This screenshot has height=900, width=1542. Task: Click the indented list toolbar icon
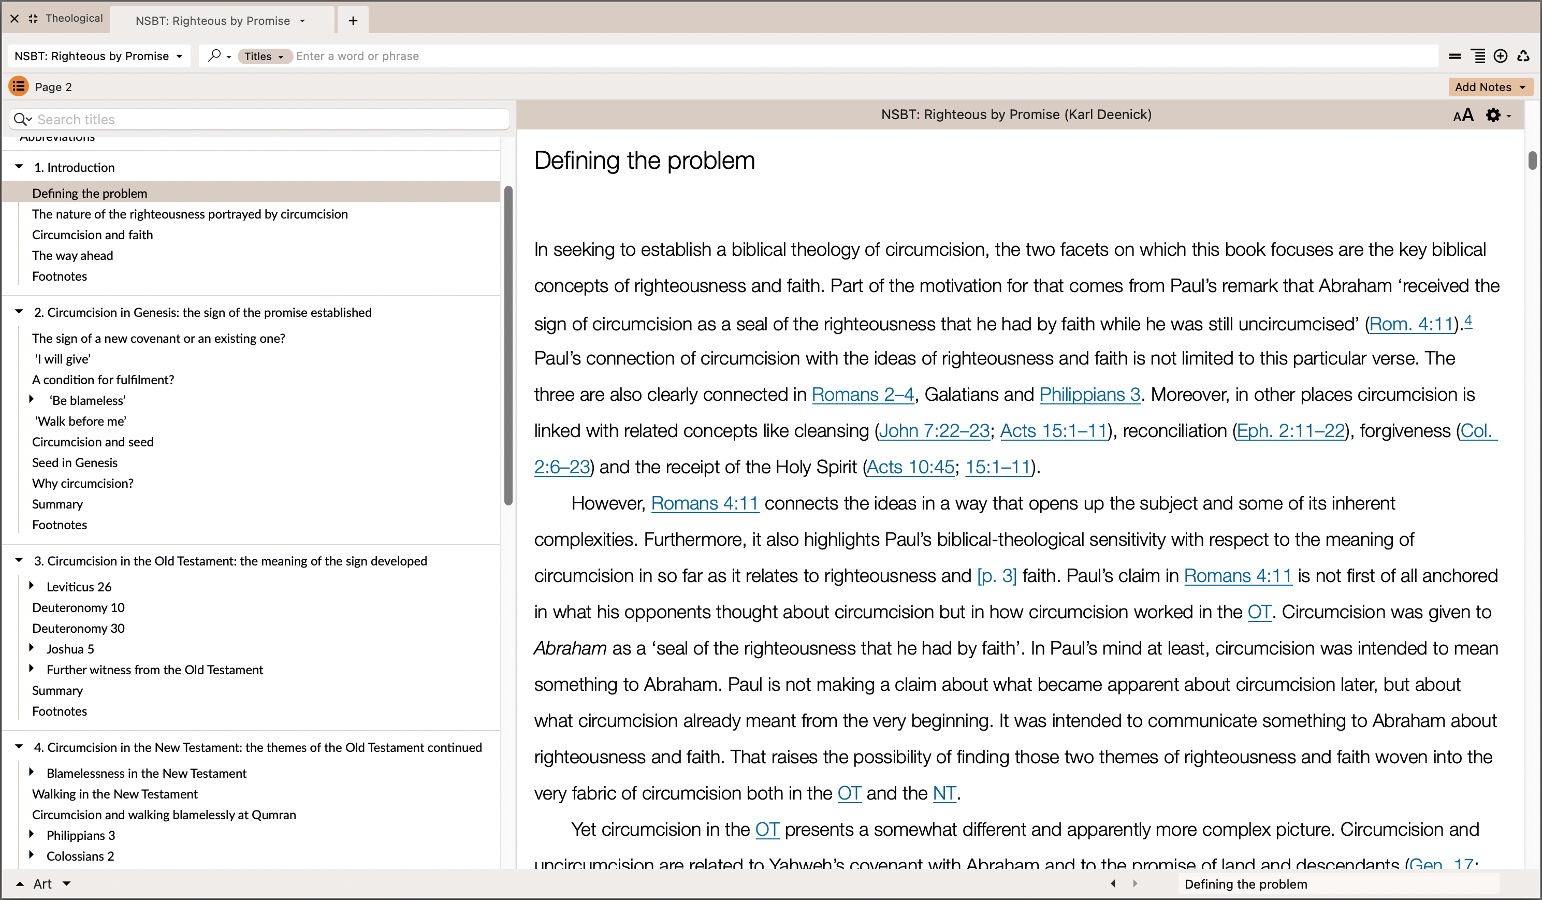point(1478,56)
